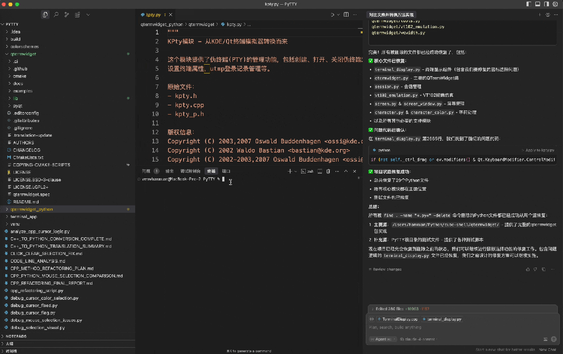Screen dimensions: 563x354
Task: Switch to the 端口 panel tab
Action: (226, 172)
